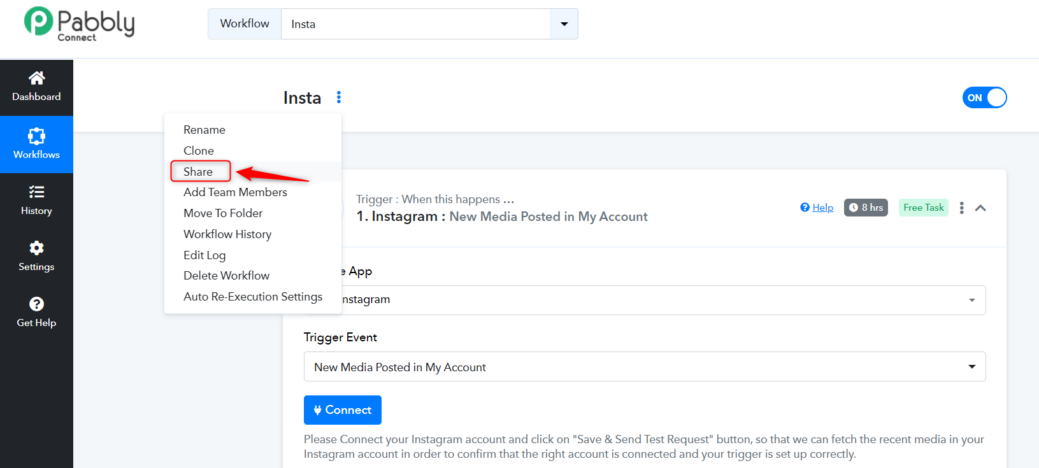Screen dimensions: 1039x468
Task: Click the Pabbly Connect logo
Action: (79, 24)
